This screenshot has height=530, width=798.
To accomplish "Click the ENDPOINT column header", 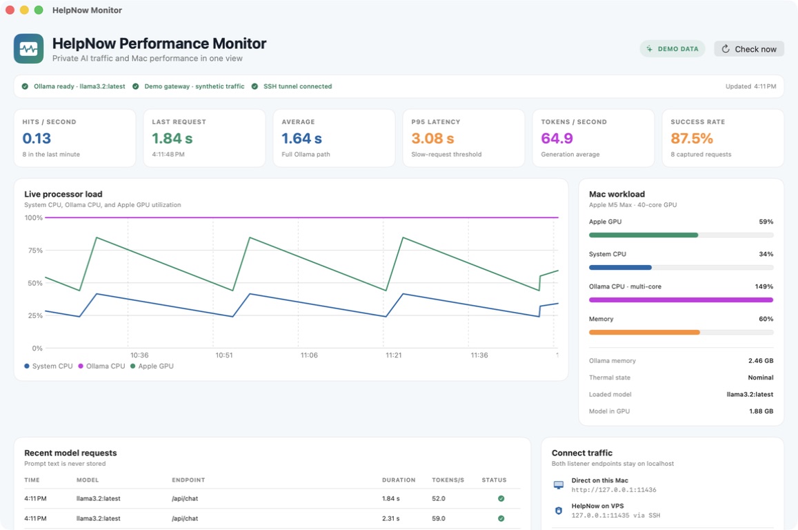I will click(x=188, y=480).
